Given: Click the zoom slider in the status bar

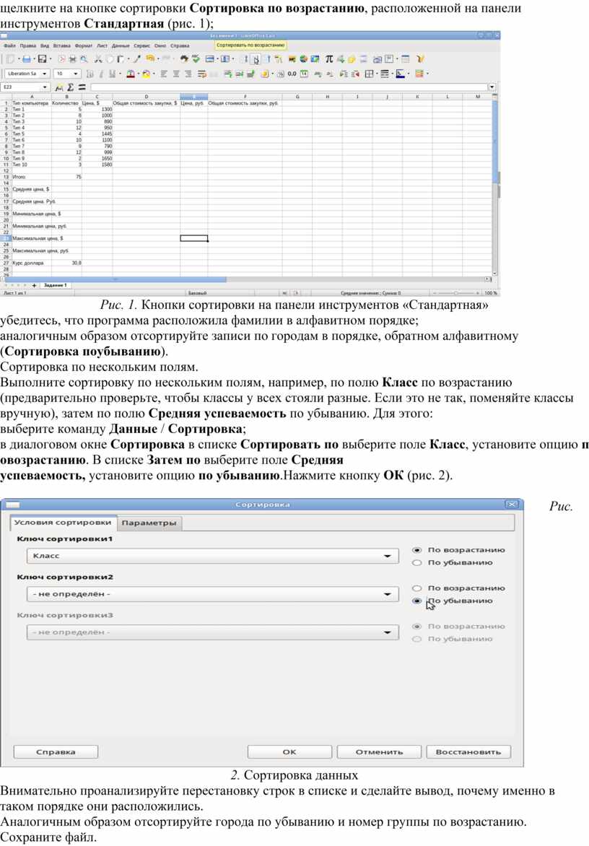Looking at the screenshot, I should 455,293.
